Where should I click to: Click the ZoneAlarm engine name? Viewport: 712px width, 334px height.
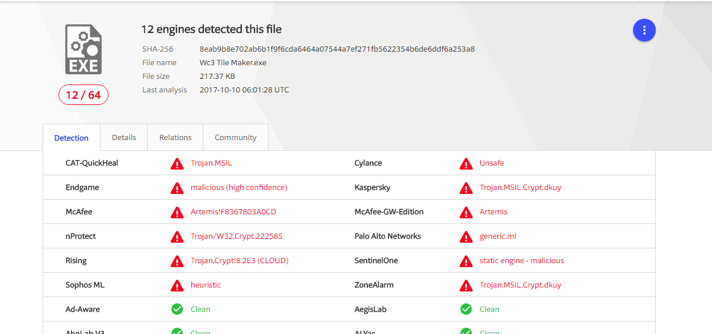(x=374, y=285)
